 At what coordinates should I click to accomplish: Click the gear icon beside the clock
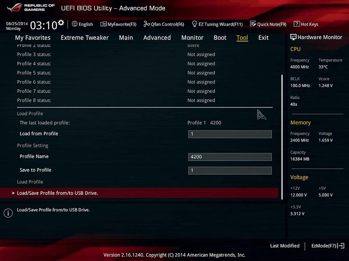point(61,23)
